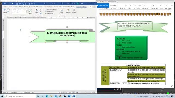Open text fill color option
The width and height of the screenshot is (175, 98).
[40, 9]
